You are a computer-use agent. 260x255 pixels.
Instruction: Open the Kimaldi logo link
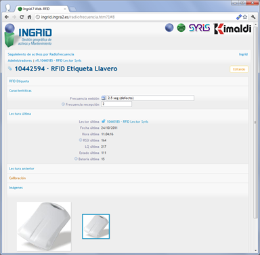point(232,28)
